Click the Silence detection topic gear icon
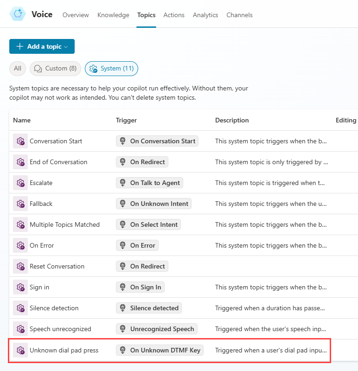This screenshot has height=371, width=358. tap(20, 308)
